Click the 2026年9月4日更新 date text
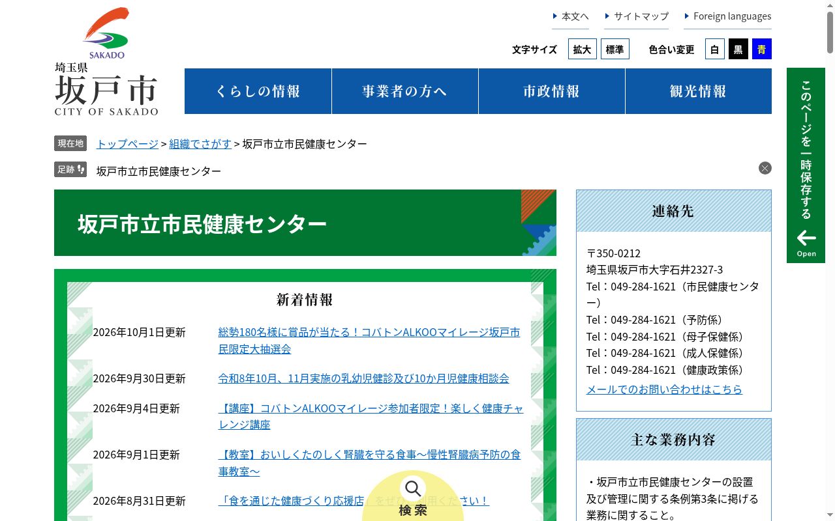The image size is (835, 521). point(136,408)
